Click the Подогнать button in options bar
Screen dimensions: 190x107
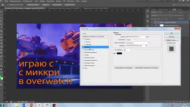[46, 5]
